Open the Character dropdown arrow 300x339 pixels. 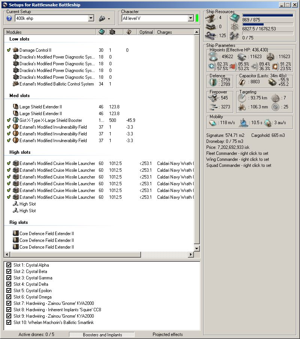point(190,18)
